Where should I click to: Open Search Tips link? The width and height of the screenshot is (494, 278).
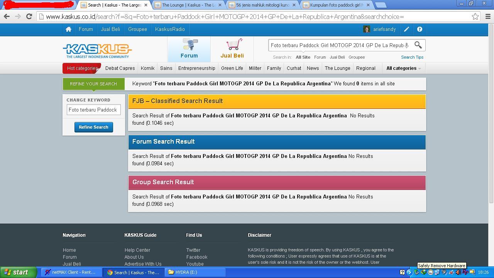click(412, 57)
